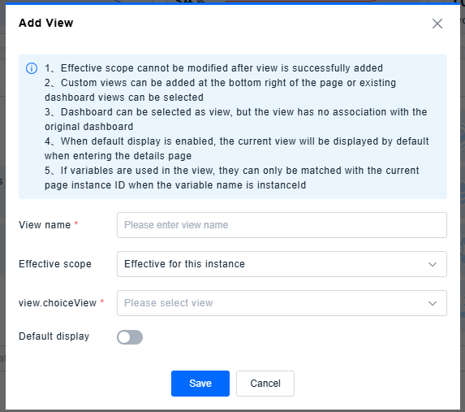This screenshot has width=465, height=412.
Task: Save the new view
Action: pyautogui.click(x=200, y=384)
